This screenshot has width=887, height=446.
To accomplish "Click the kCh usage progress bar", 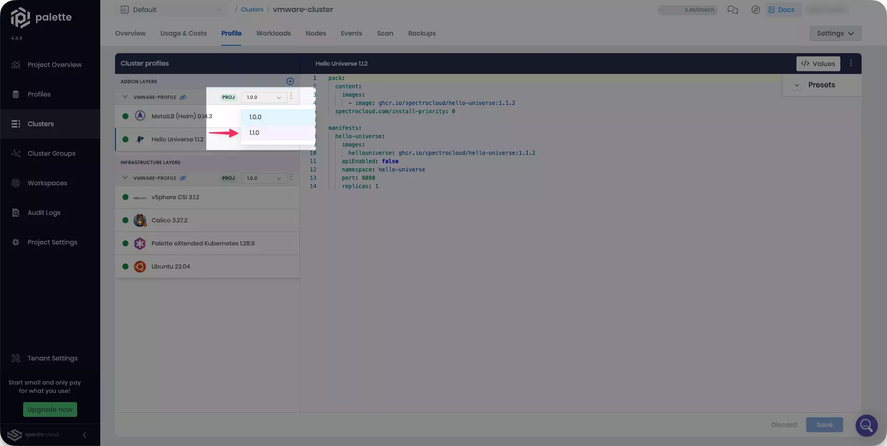I will pyautogui.click(x=687, y=10).
